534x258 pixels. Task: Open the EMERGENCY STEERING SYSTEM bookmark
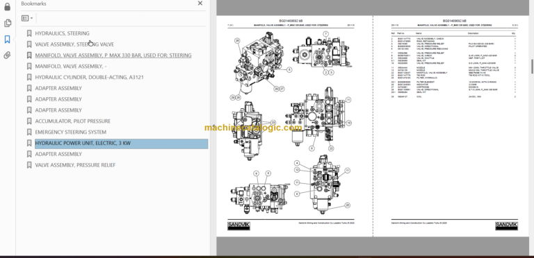(x=71, y=132)
